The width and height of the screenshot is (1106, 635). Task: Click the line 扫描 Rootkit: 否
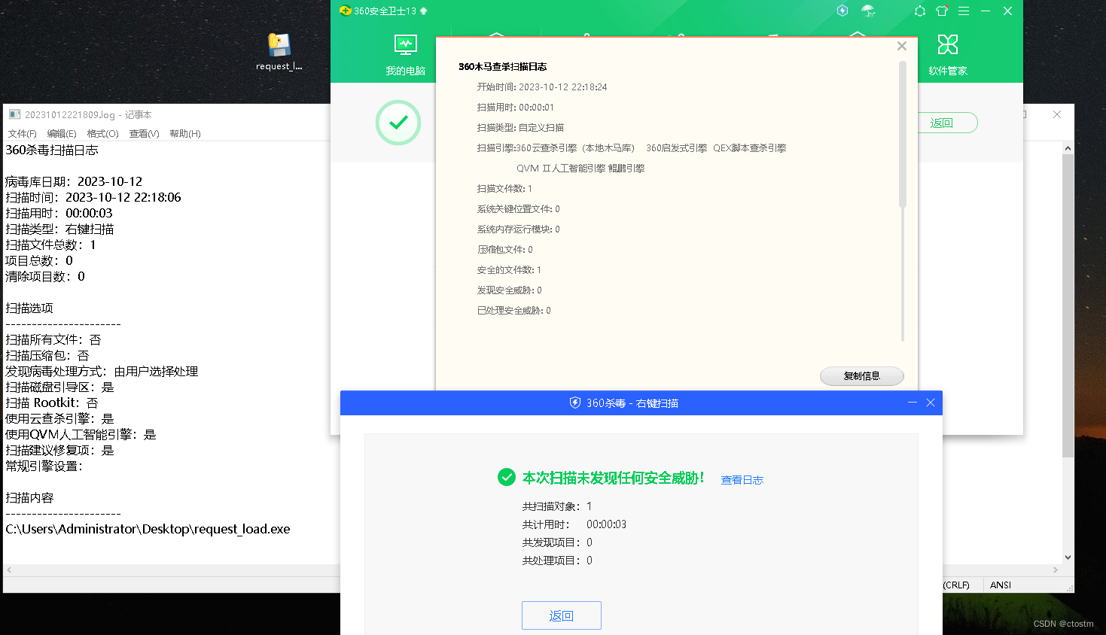click(52, 403)
